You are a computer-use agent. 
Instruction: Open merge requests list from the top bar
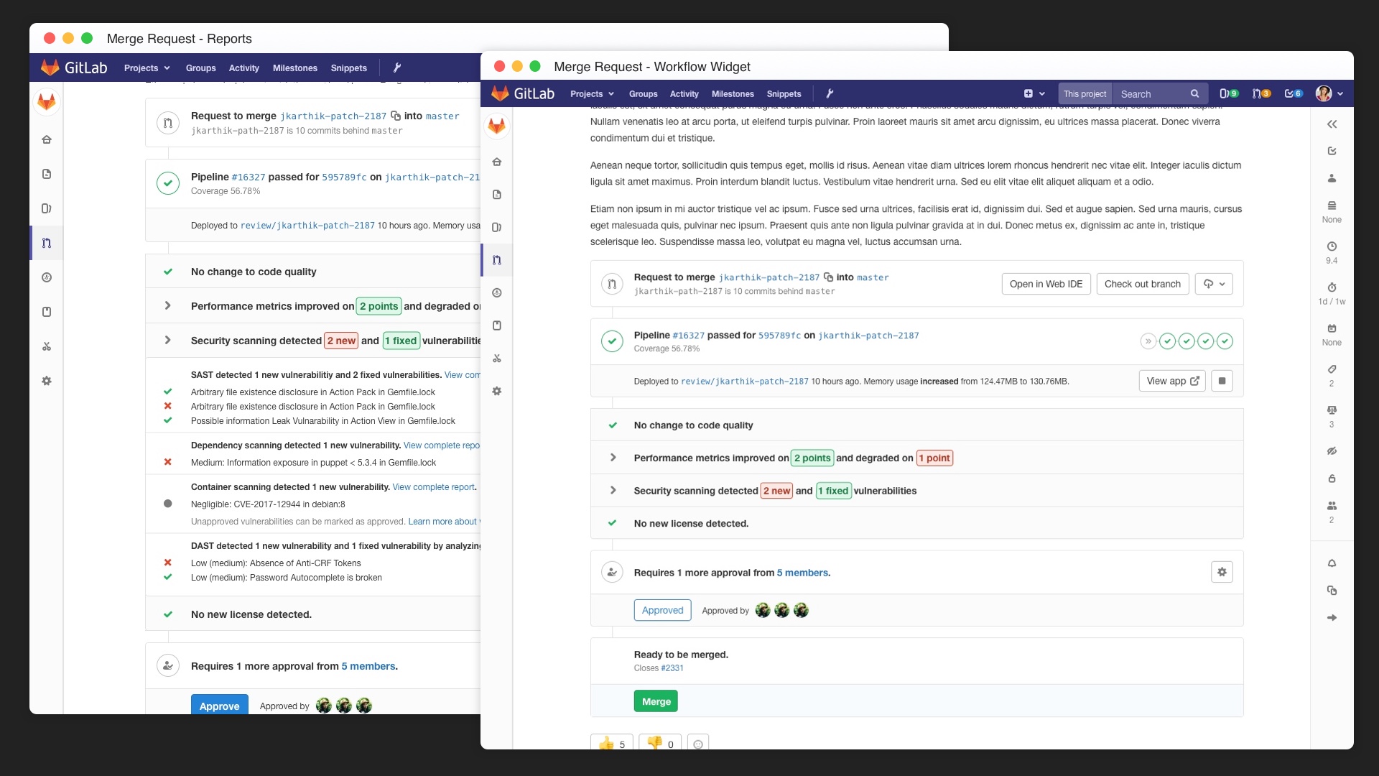1261,93
